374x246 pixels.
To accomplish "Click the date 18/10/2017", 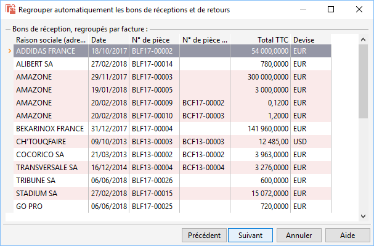I will (109, 51).
